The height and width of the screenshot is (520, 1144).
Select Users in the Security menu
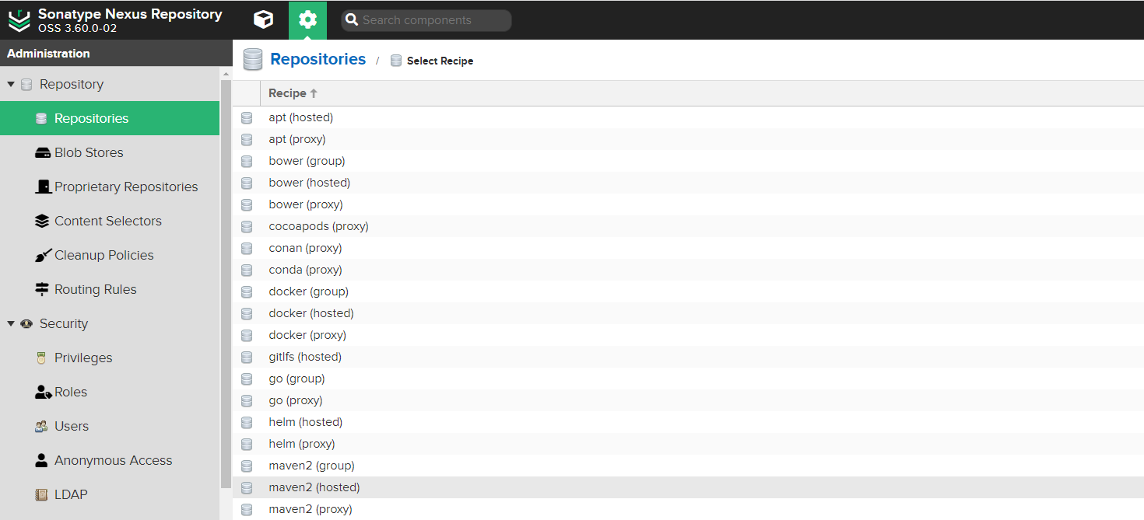pos(71,427)
